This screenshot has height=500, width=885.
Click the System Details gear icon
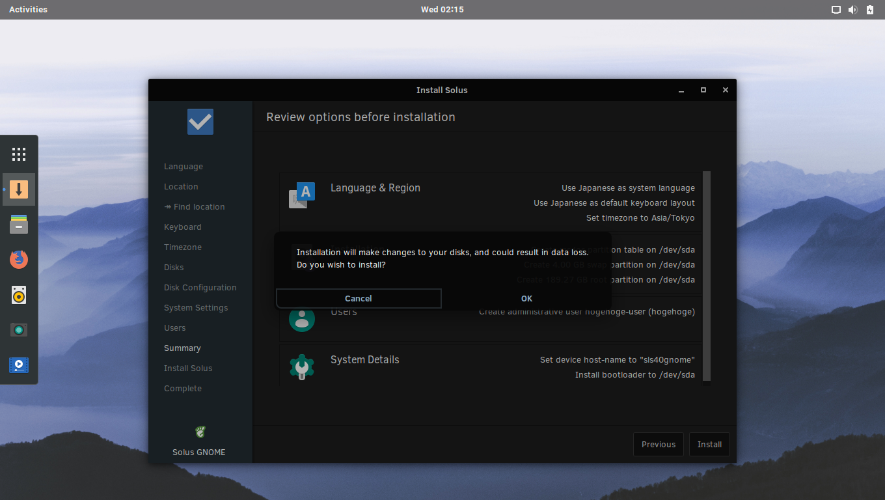coord(302,367)
